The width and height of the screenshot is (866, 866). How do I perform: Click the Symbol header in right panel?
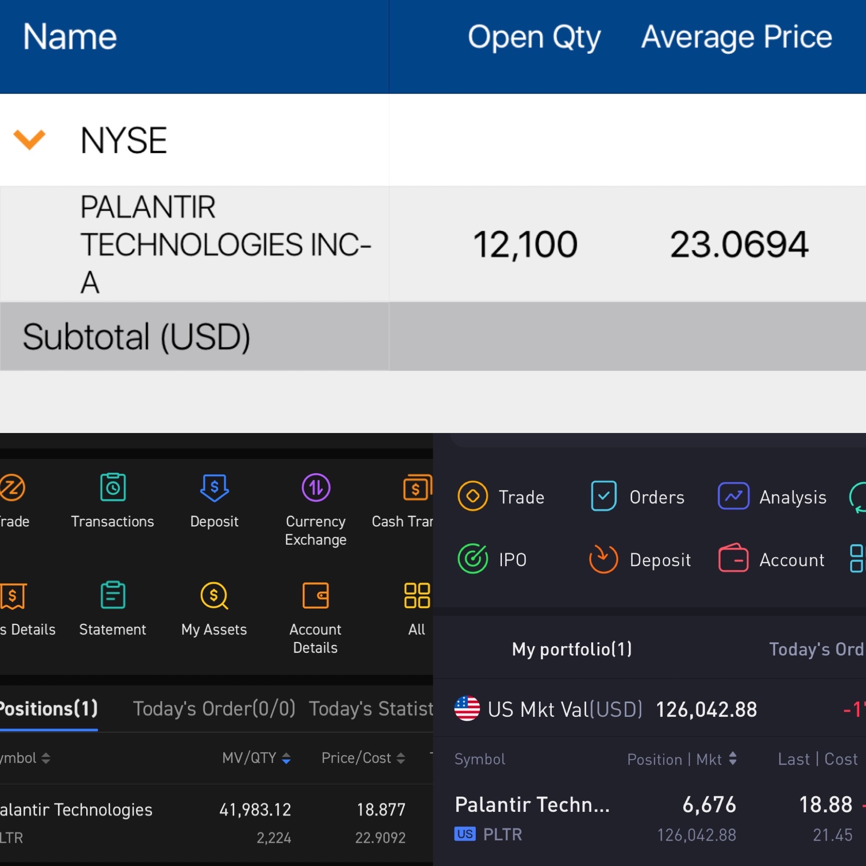[x=480, y=759]
